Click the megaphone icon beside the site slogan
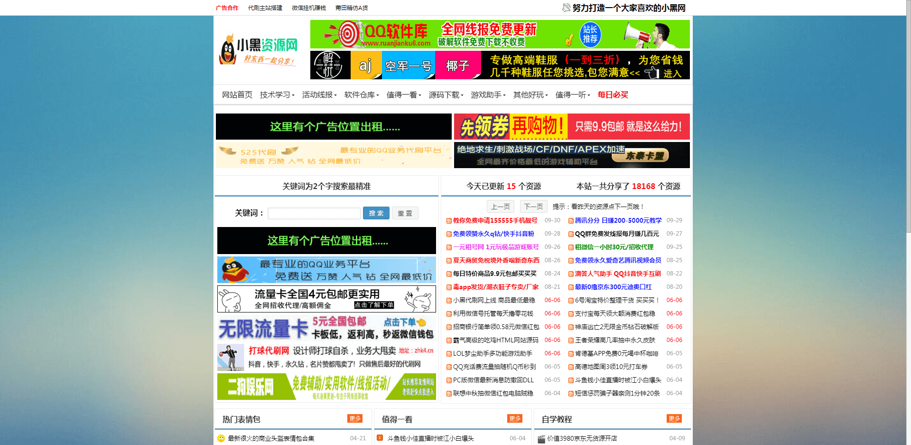The width and height of the screenshot is (911, 445). click(565, 8)
